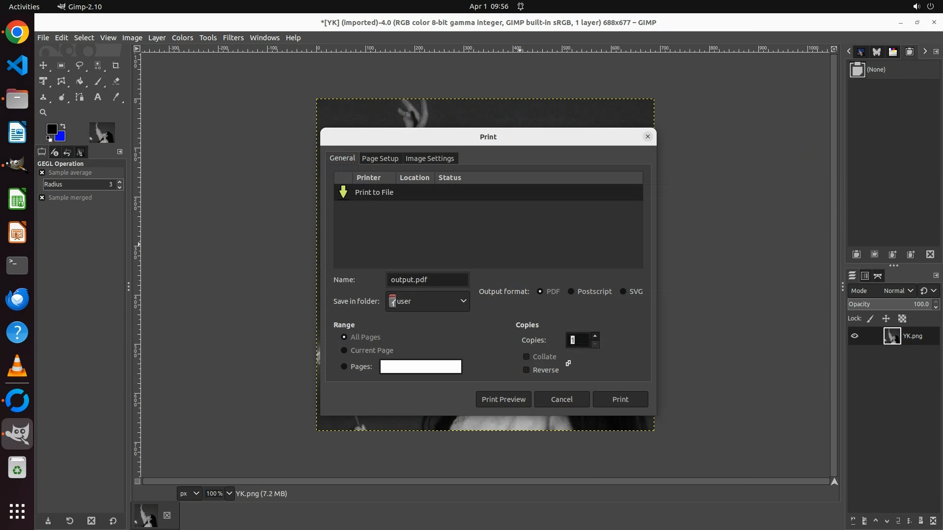Screen dimensions: 943x530
Task: Open the zoom percentage dropdown
Action: [x=229, y=494]
